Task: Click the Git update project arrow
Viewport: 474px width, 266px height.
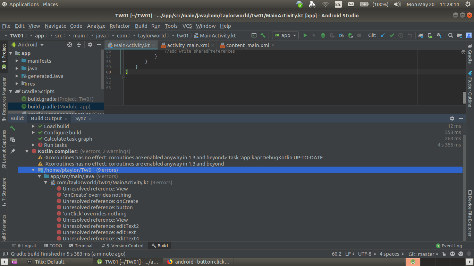Action: (x=383, y=35)
